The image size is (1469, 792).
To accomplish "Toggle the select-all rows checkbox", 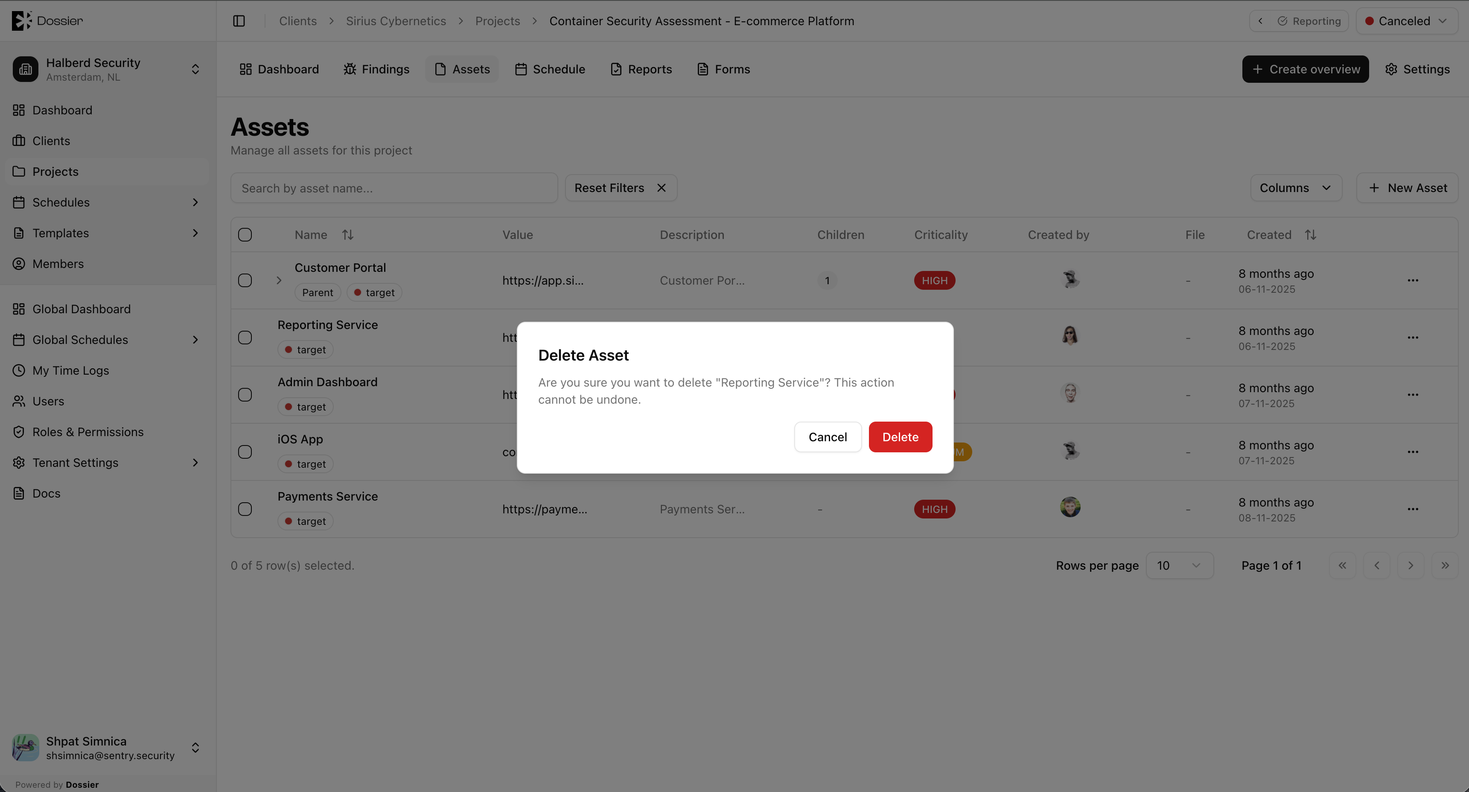I will (245, 234).
